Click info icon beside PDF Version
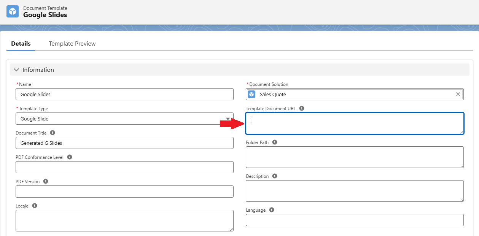Viewport: 479px width, 236px height. [x=46, y=181]
